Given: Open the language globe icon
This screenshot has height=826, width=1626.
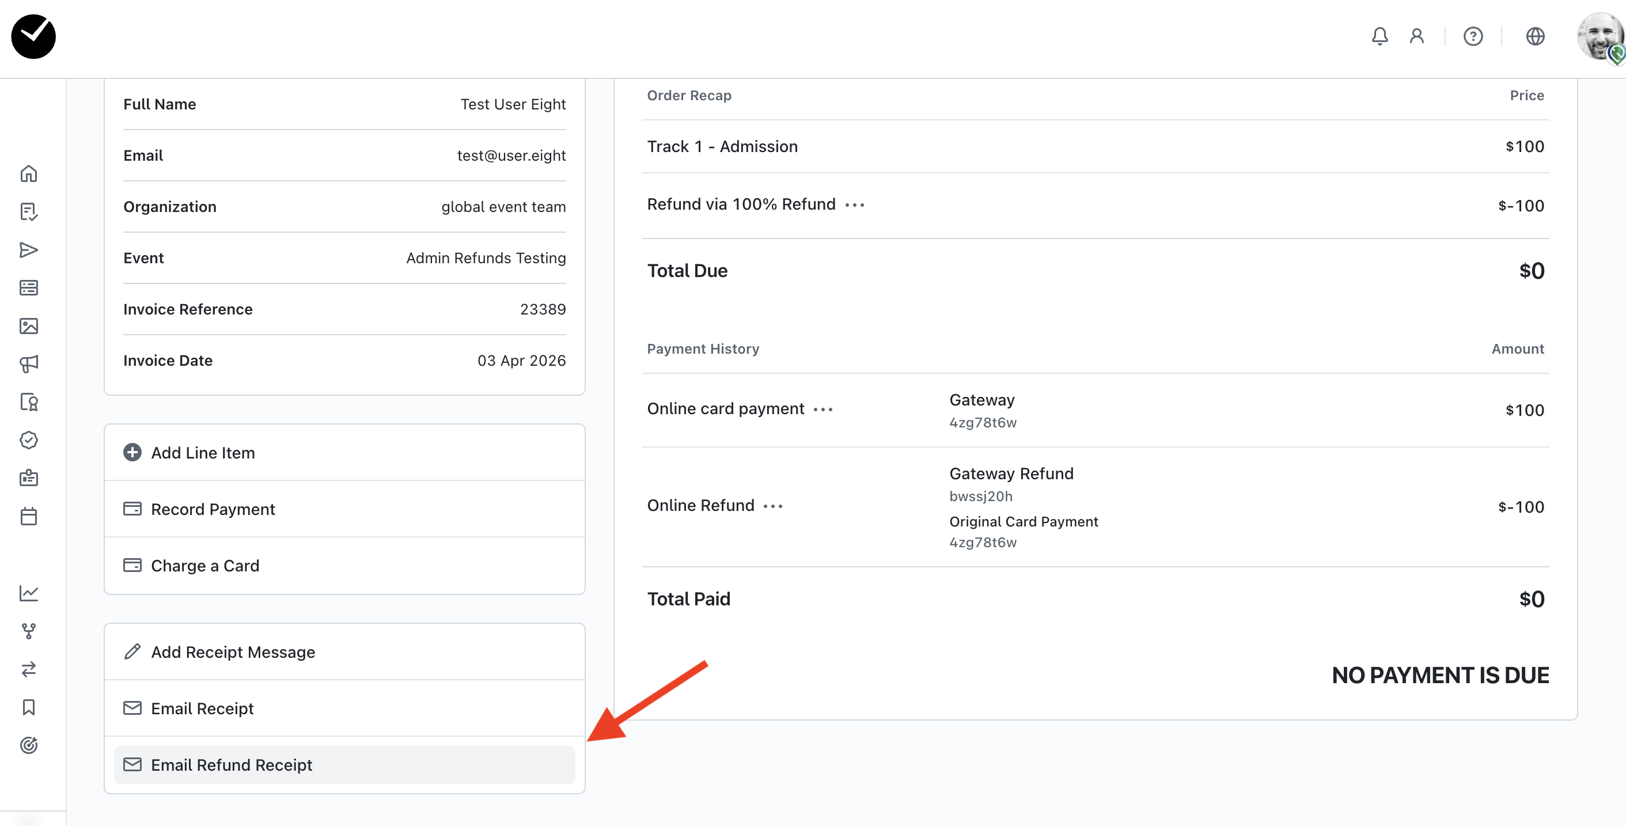Looking at the screenshot, I should [1534, 37].
